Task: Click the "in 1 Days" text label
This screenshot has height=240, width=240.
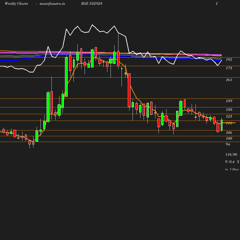Action: point(232,169)
